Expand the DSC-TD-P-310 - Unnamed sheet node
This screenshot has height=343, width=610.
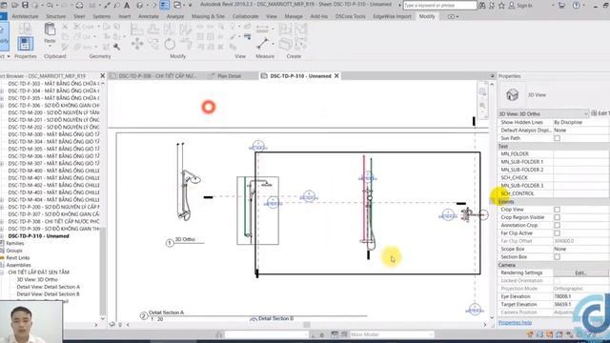tap(2, 236)
